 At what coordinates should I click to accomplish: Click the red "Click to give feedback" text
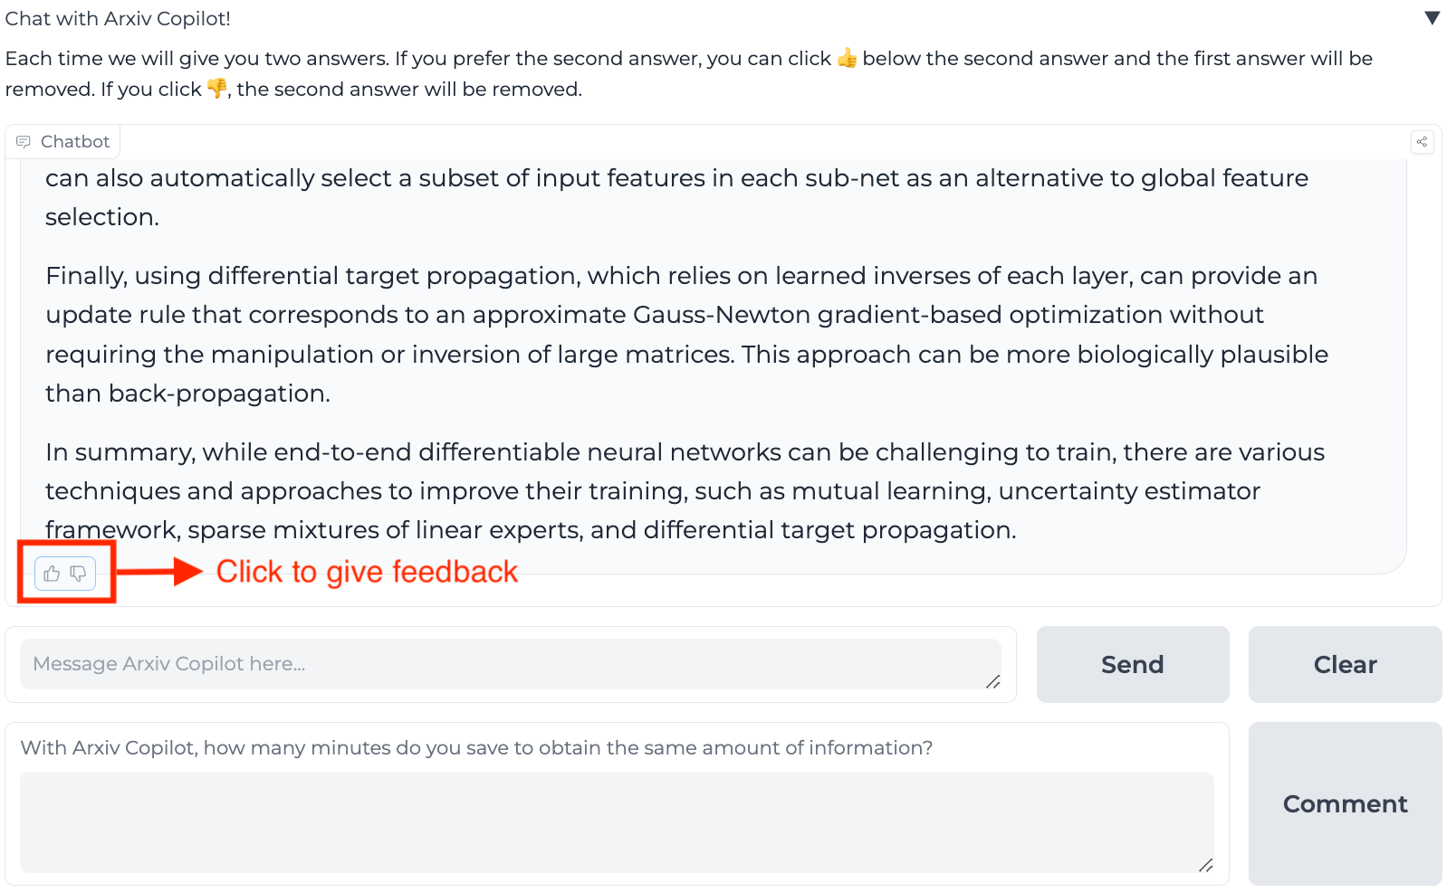tap(367, 572)
